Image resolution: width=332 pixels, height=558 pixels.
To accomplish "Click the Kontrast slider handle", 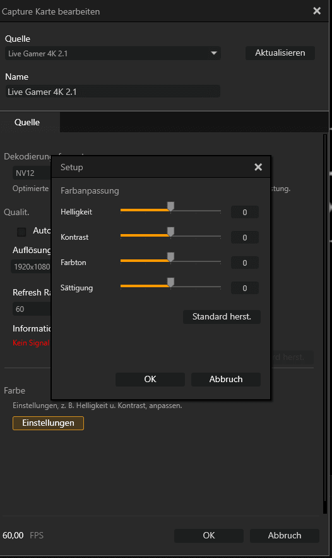I will [171, 232].
